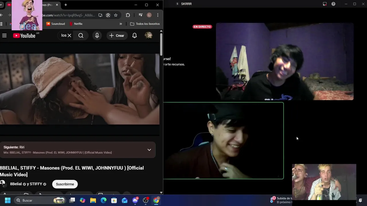Open Chrome media controls icon
Image resolution: width=367 pixels, height=206 pixels.
140,15
